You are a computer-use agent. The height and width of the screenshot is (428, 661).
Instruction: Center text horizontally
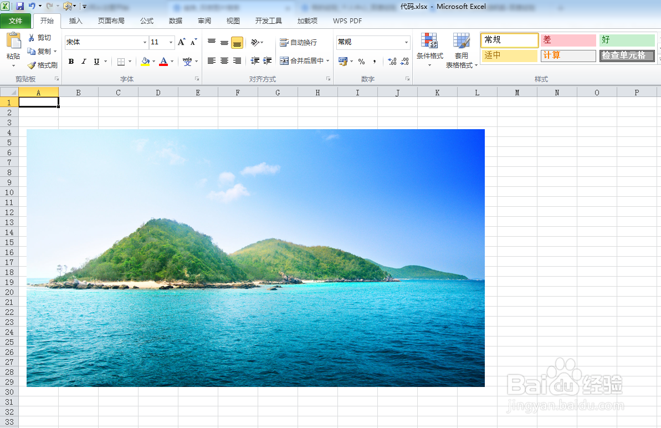tap(224, 61)
